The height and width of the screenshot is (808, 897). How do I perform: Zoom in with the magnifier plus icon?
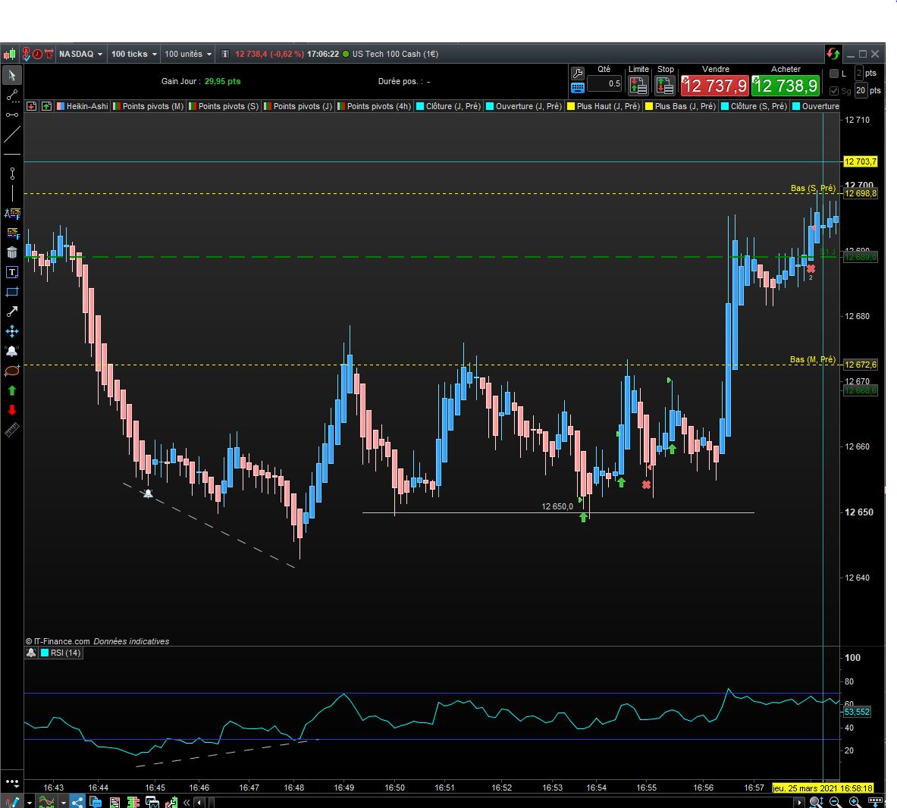click(x=854, y=802)
